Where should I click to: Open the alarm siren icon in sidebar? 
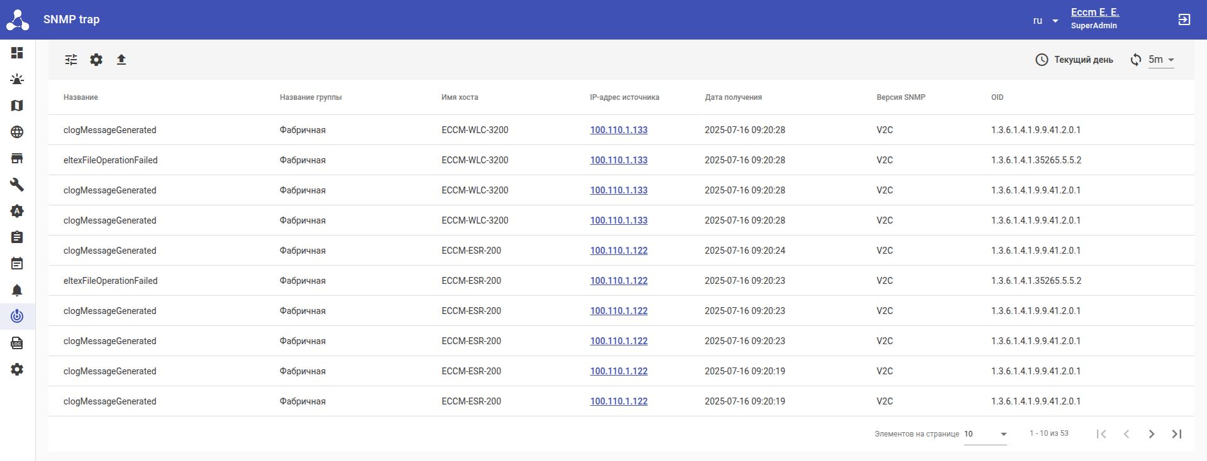(17, 79)
